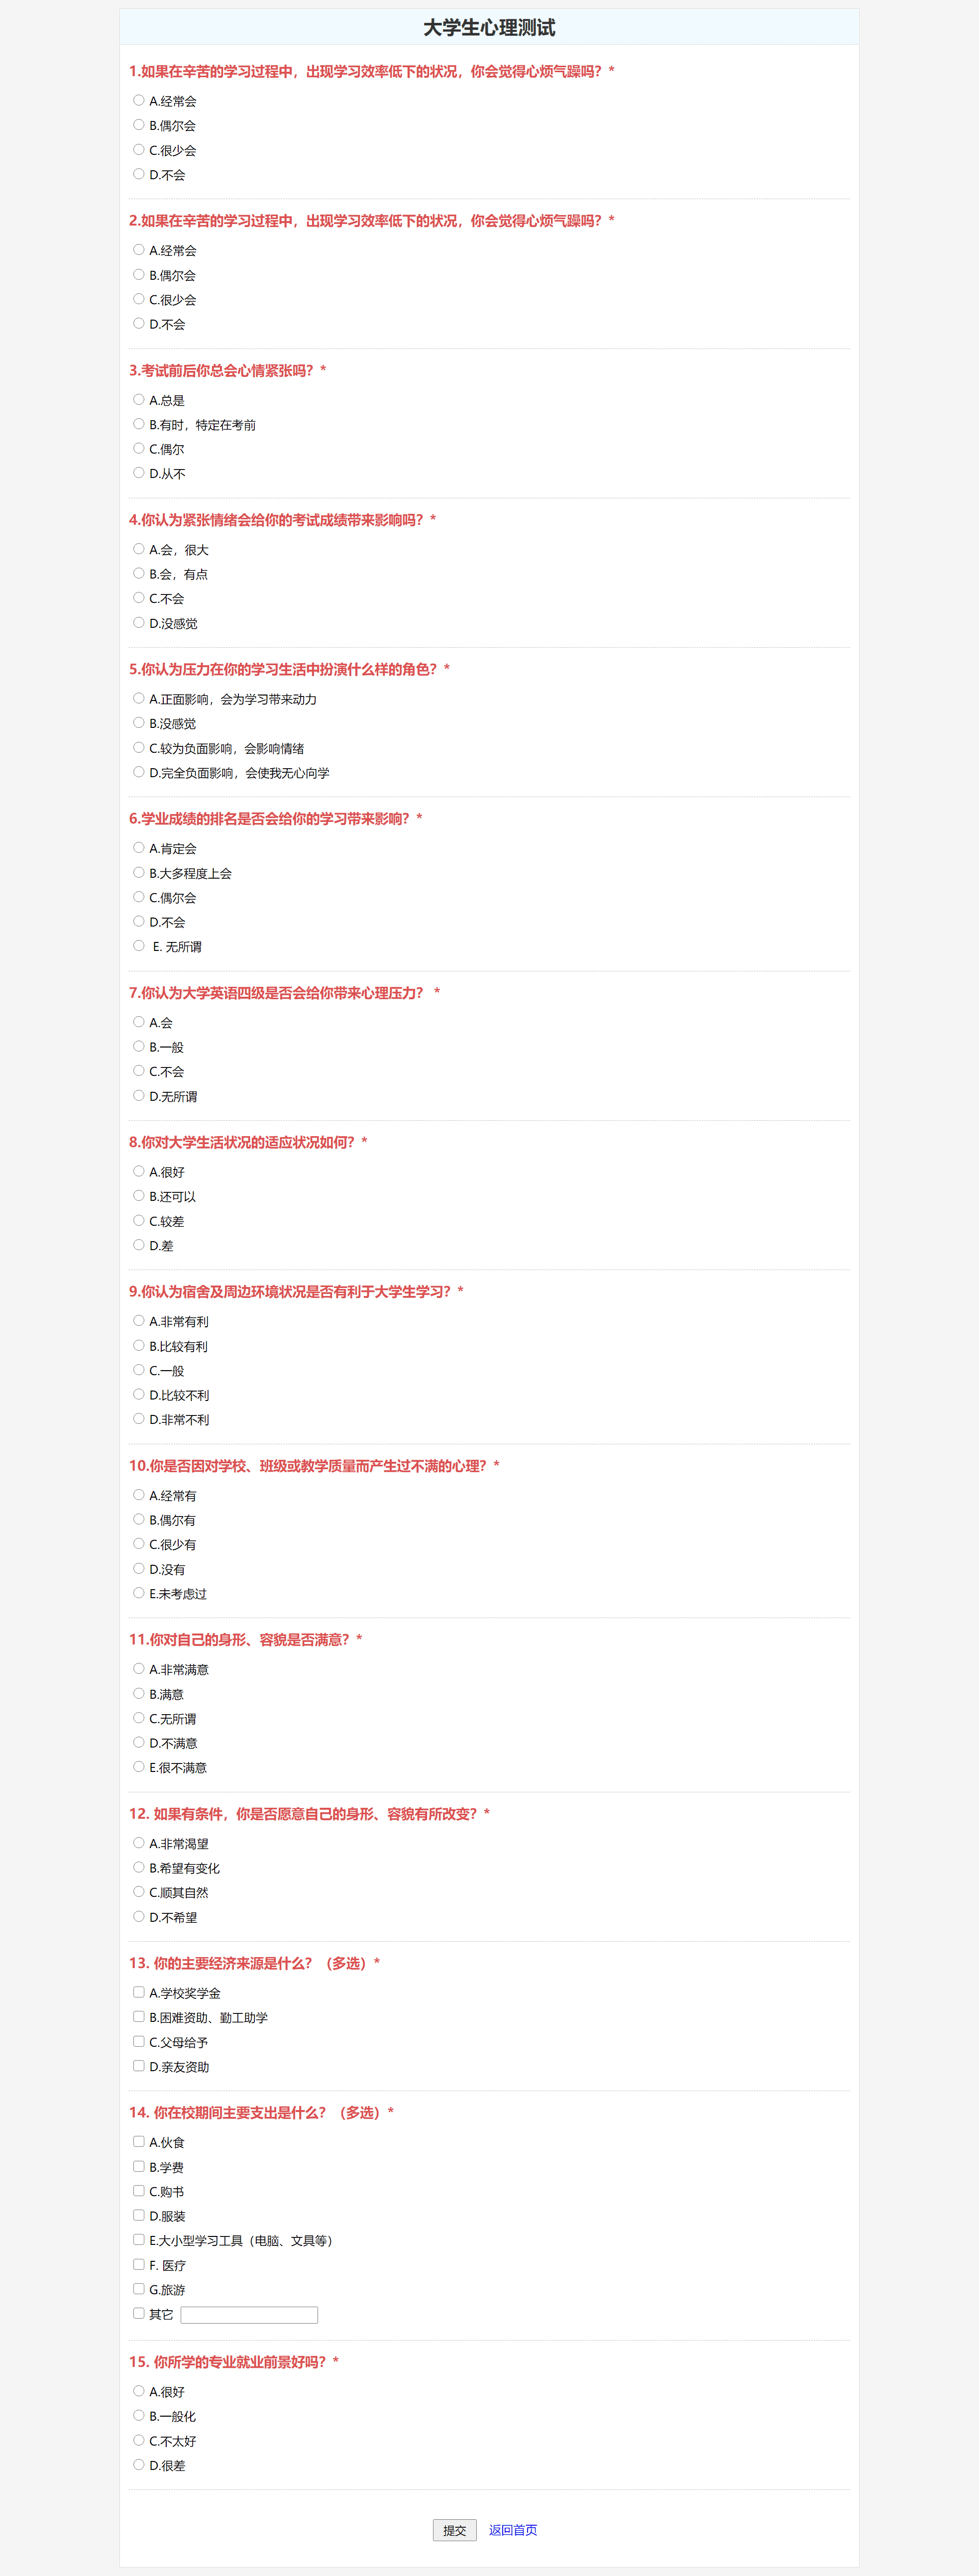Select 'C.很少会' for question 2

click(139, 299)
